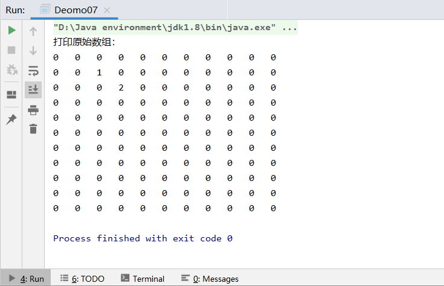
Task: Click the text '打印原始数组:'
Action: pos(84,42)
